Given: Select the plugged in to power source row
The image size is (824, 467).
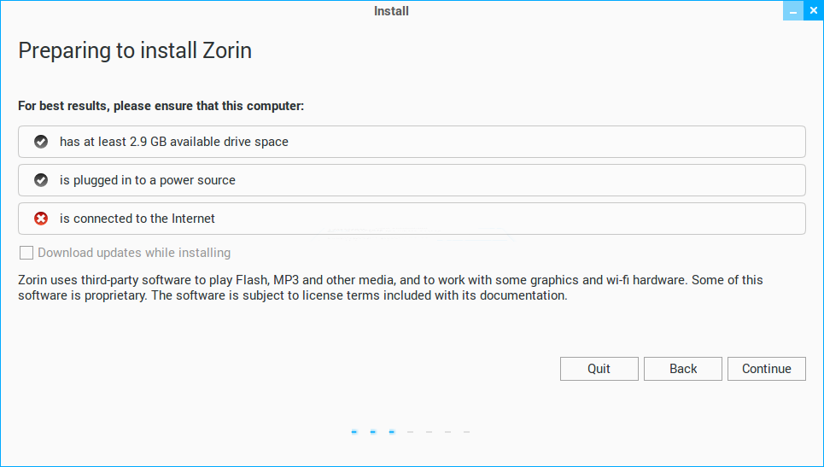Looking at the screenshot, I should (x=412, y=180).
